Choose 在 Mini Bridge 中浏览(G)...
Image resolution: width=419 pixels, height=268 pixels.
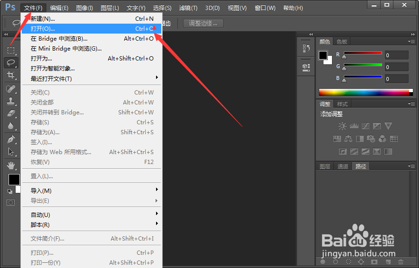91,48
